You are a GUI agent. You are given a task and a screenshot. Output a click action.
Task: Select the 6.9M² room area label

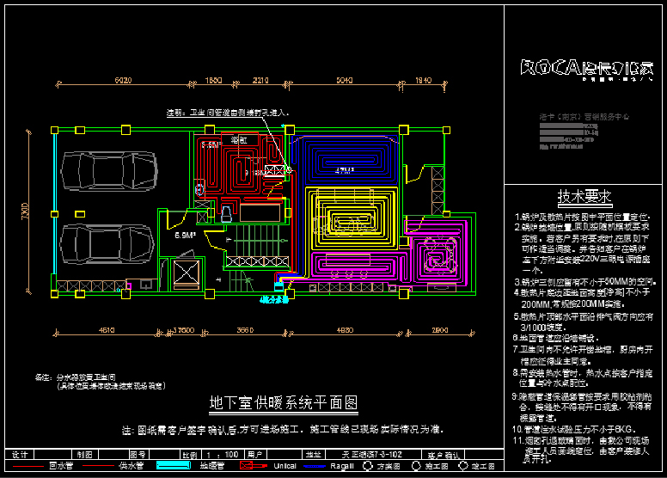pyautogui.click(x=185, y=235)
